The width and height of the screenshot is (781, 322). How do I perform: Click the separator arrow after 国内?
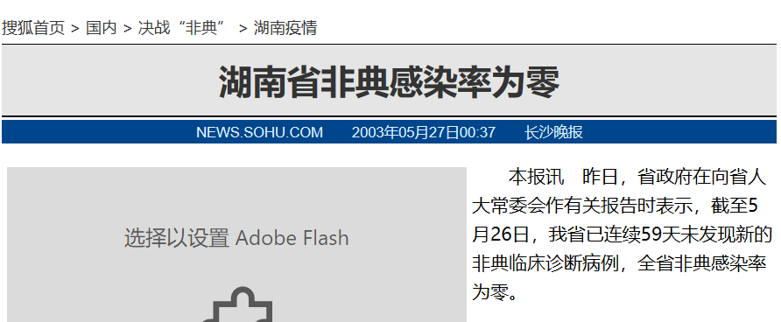click(128, 28)
